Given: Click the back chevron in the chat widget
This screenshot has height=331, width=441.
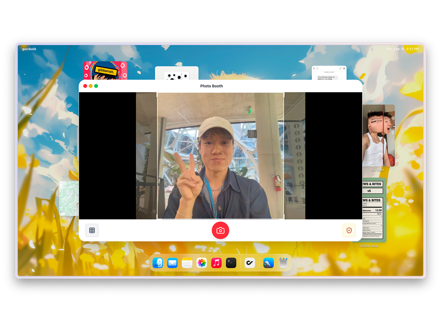Looking at the screenshot, I should coord(314,68).
